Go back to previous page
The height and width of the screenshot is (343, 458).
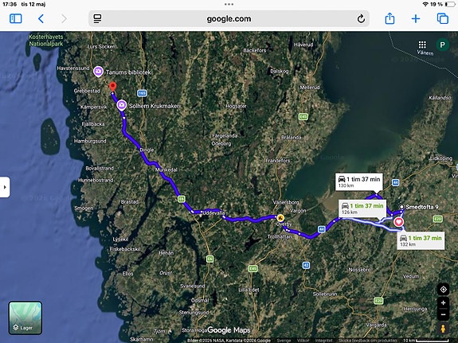point(41,19)
